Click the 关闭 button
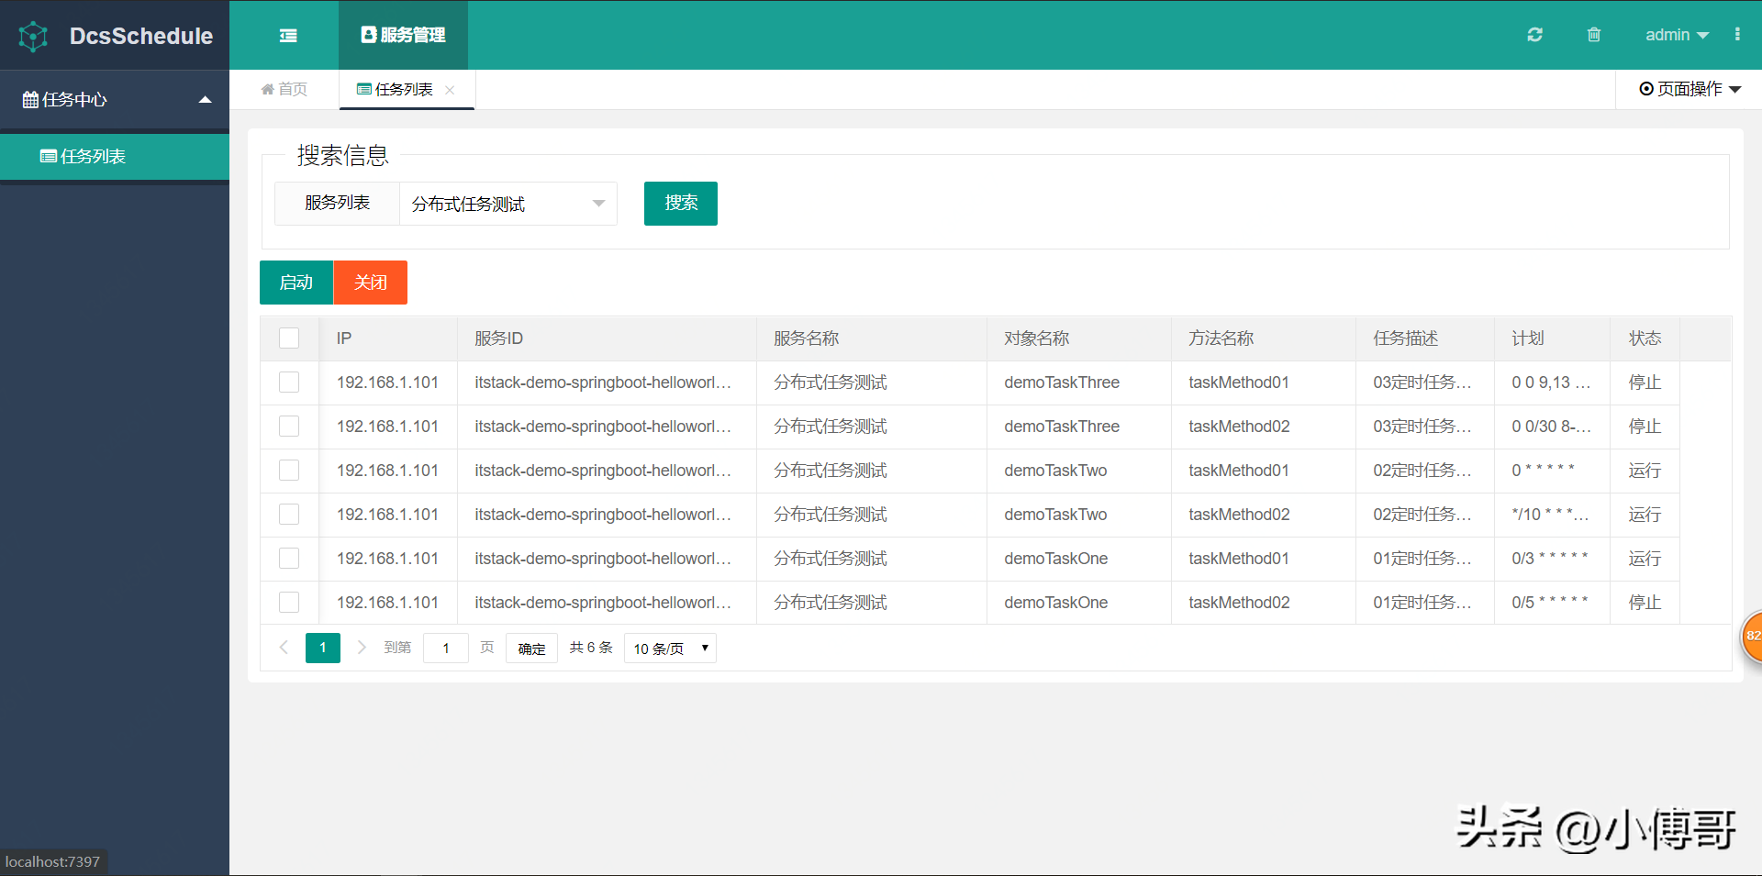This screenshot has width=1762, height=876. click(371, 283)
